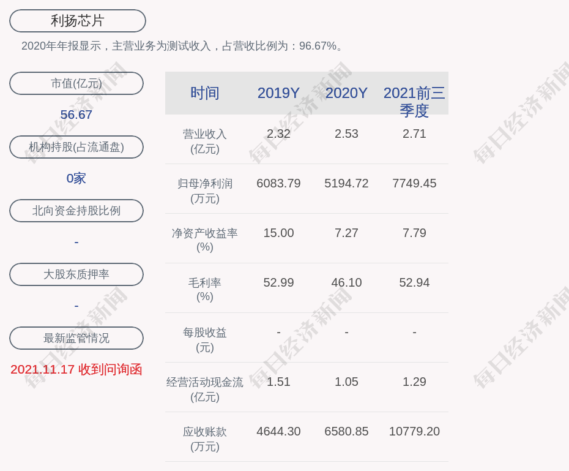
Task: Select gross margin value 52.99
Action: coord(279,282)
